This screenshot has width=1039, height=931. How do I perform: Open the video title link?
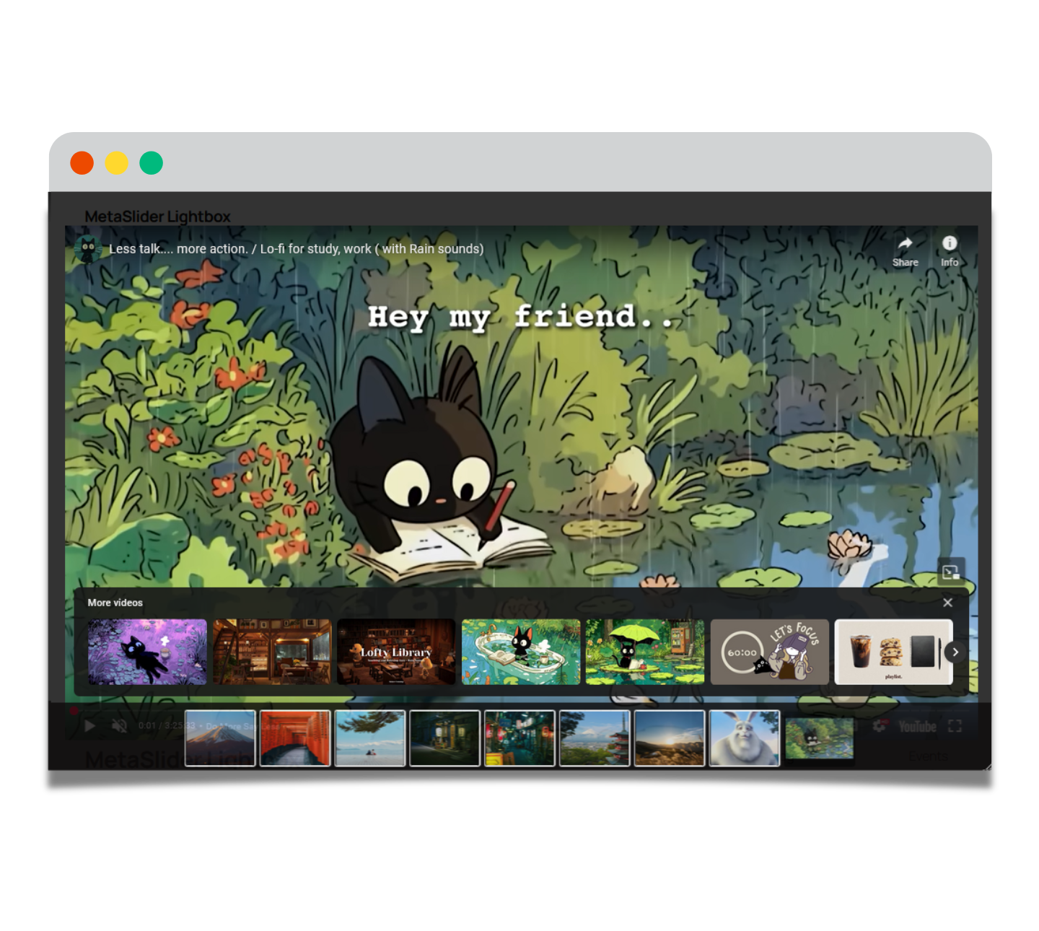tap(296, 249)
